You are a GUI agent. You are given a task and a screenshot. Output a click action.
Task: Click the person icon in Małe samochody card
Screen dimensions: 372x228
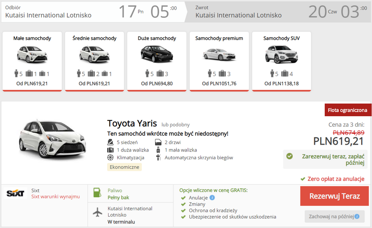click(x=16, y=74)
